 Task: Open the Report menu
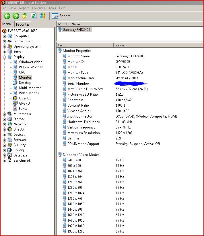click(24, 8)
